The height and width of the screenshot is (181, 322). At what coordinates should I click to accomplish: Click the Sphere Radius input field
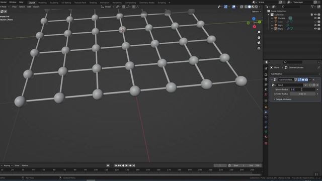point(303,89)
